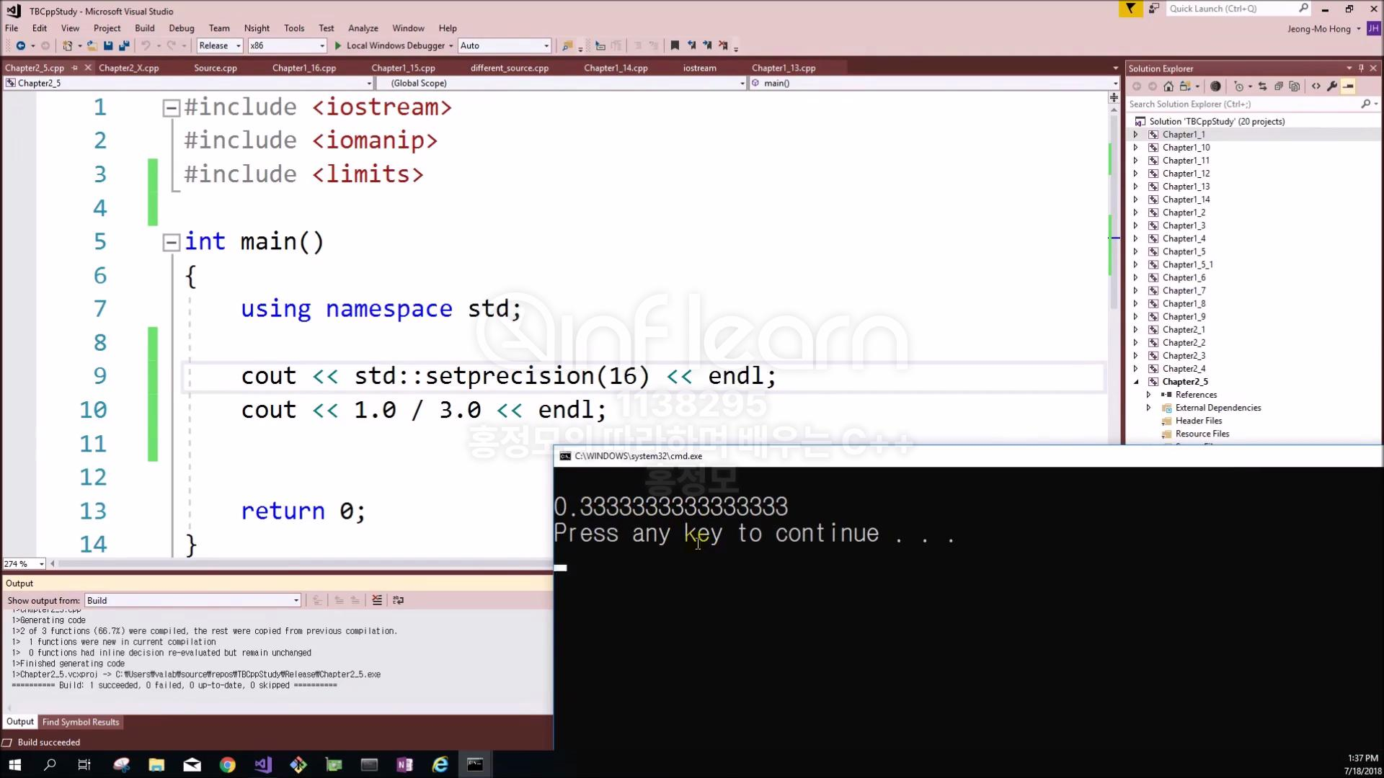
Task: Save the current file with Save icon
Action: [x=108, y=45]
